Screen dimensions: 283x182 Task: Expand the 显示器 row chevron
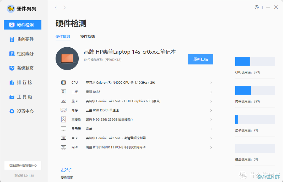point(211,129)
